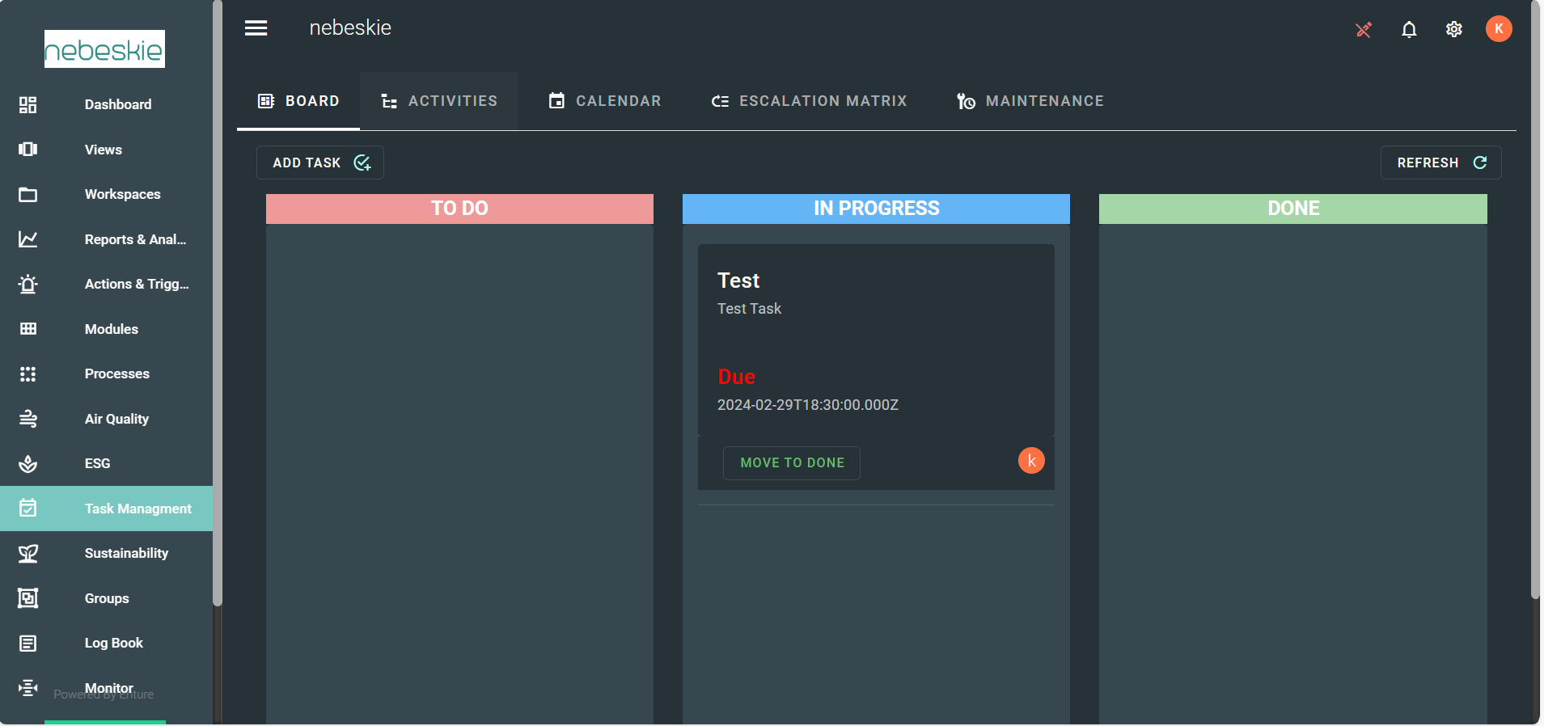
Task: Click the assignee k avatar on task card
Action: (x=1031, y=461)
